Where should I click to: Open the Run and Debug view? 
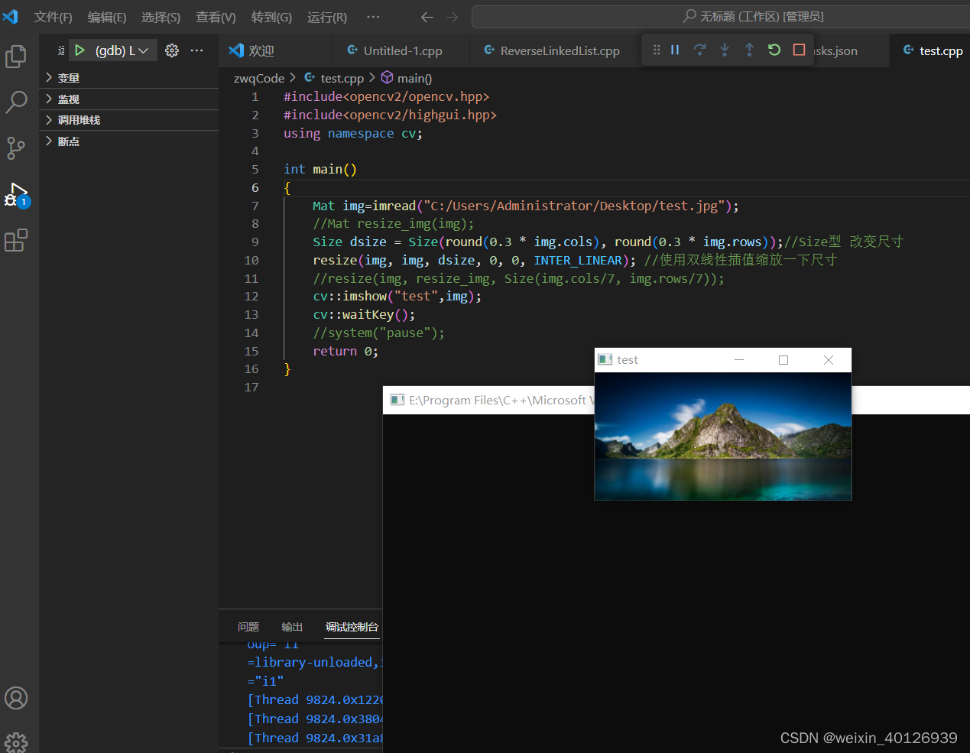tap(16, 195)
